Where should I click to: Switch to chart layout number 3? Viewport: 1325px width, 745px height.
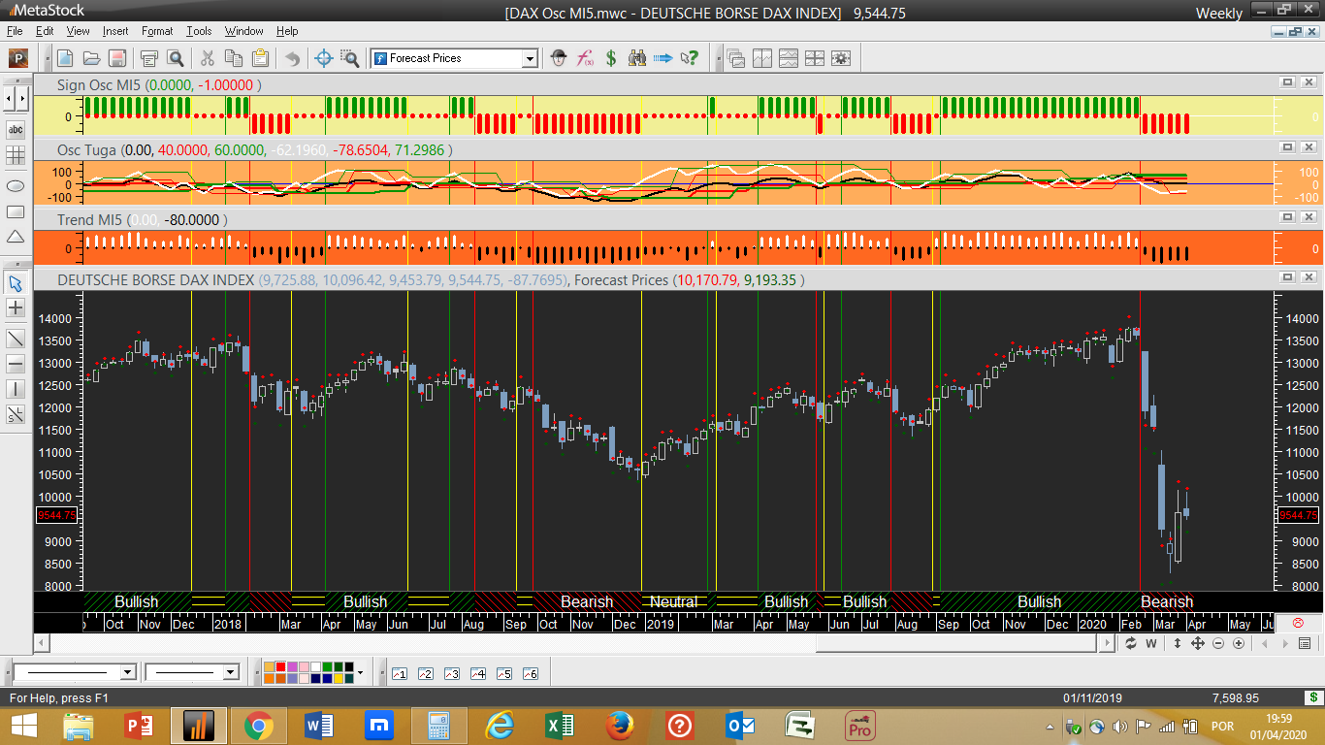click(451, 673)
